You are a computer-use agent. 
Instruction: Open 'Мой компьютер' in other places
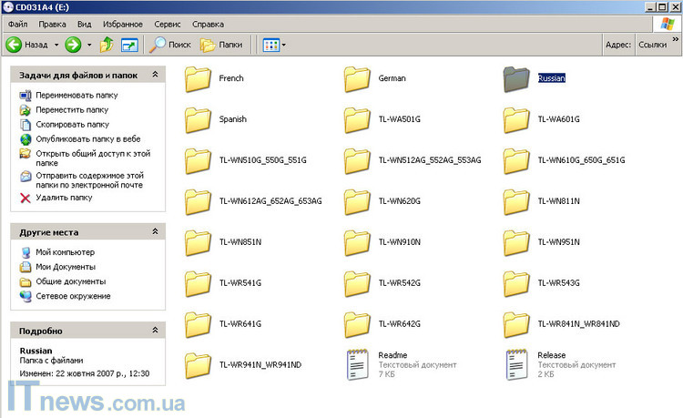(x=65, y=252)
